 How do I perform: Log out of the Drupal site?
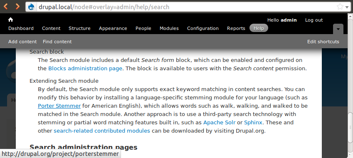314,20
